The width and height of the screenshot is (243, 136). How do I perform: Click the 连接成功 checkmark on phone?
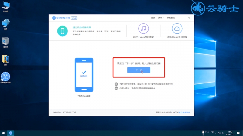pos(84,72)
